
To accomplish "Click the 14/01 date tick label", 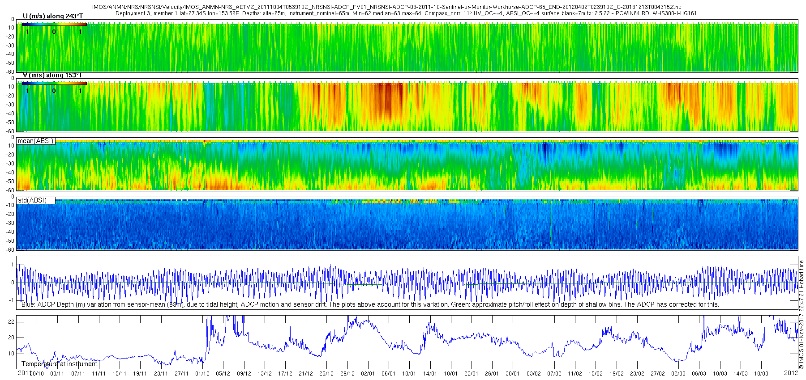I will point(430,373).
